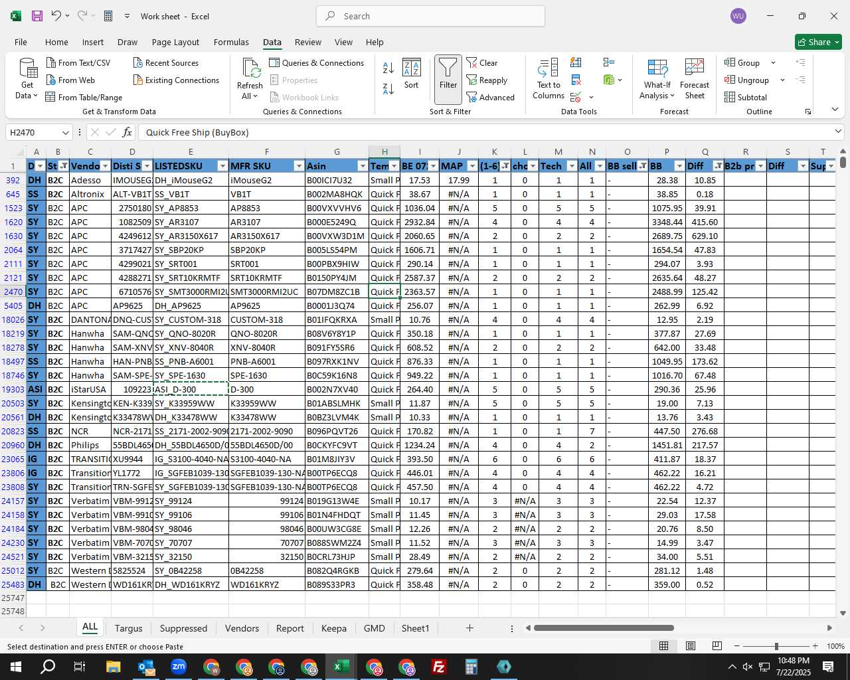Image resolution: width=850 pixels, height=680 pixels.
Task: Import data From Web
Action: click(x=70, y=80)
